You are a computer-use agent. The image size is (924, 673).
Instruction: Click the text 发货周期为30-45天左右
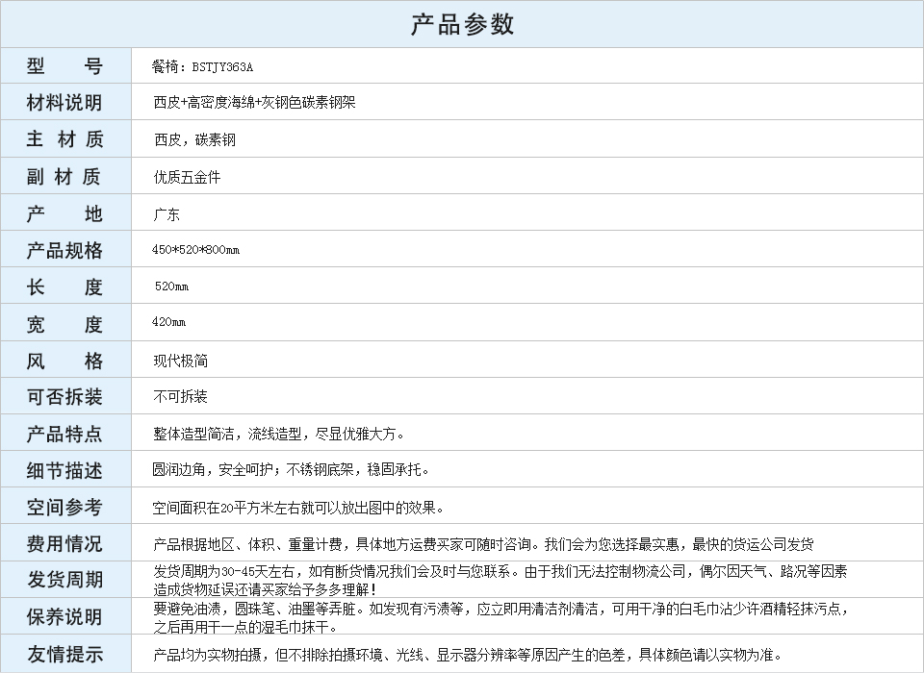click(227, 571)
